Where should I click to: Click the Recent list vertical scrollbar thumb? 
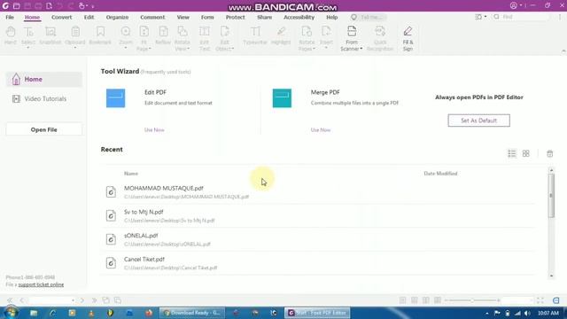(551, 196)
